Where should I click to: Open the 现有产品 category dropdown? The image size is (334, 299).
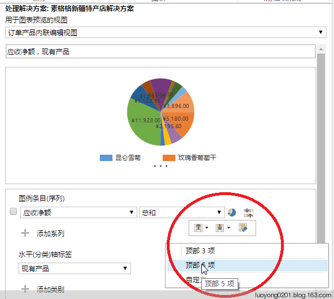(74, 268)
